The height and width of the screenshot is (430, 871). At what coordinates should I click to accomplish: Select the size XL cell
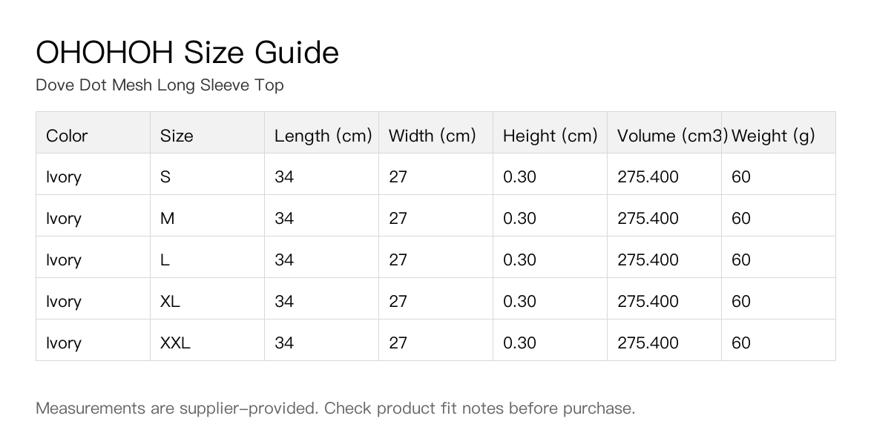[x=207, y=299]
